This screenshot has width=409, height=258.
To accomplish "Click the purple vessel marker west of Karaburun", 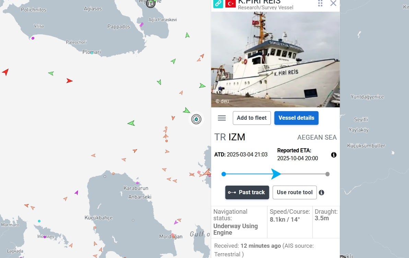I will [77, 192].
